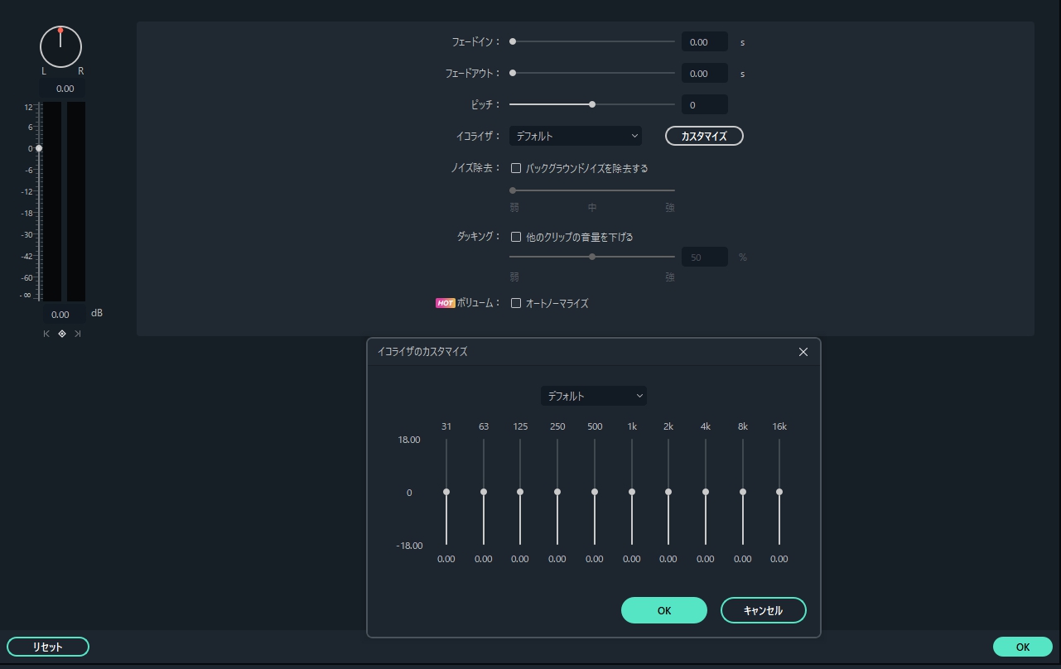Viewport: 1061px width, 669px height.
Task: Click the ピッチ slider handle
Action: click(x=592, y=104)
